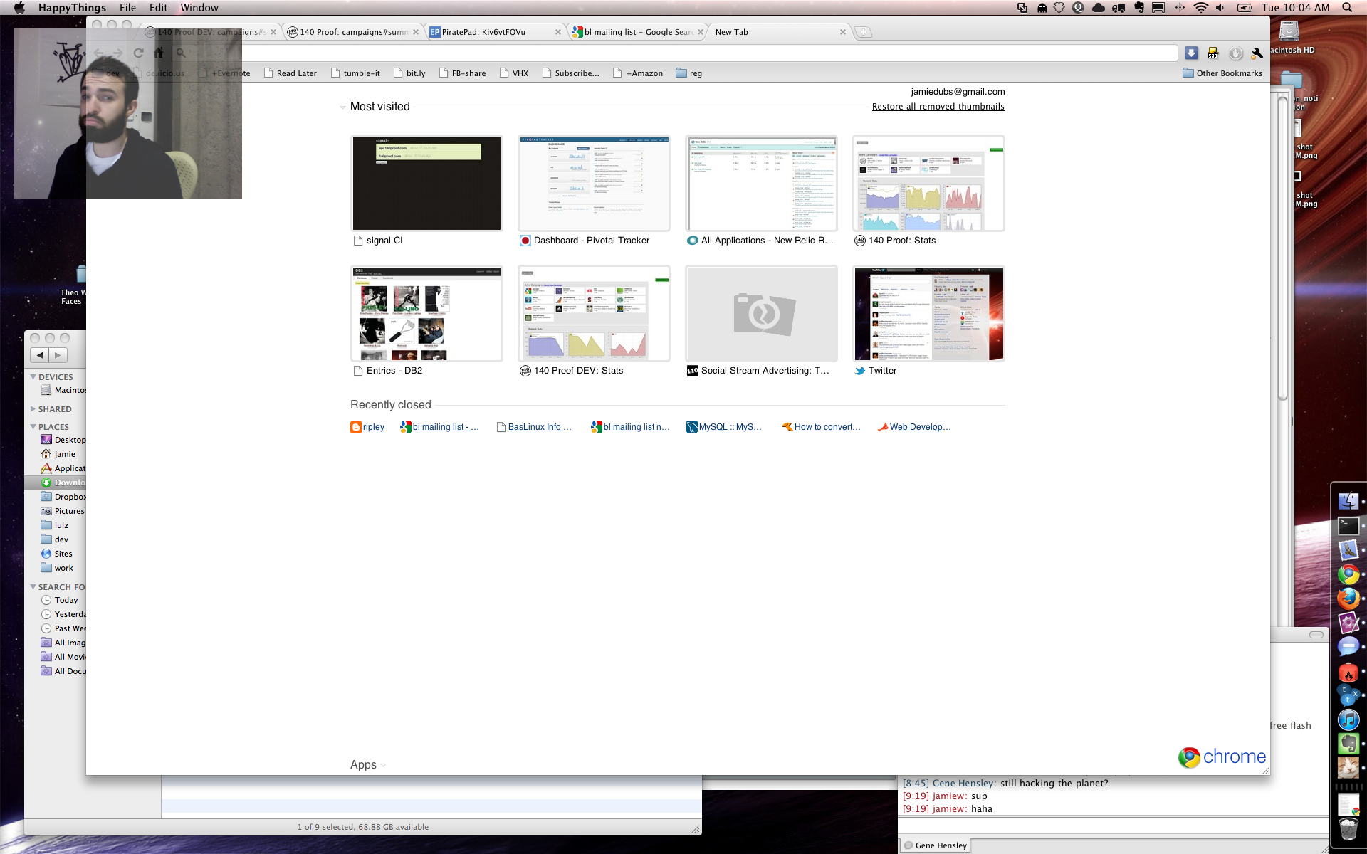Click the AdBlock stop-hand extension icon
Image resolution: width=1367 pixels, height=854 pixels.
[1236, 53]
